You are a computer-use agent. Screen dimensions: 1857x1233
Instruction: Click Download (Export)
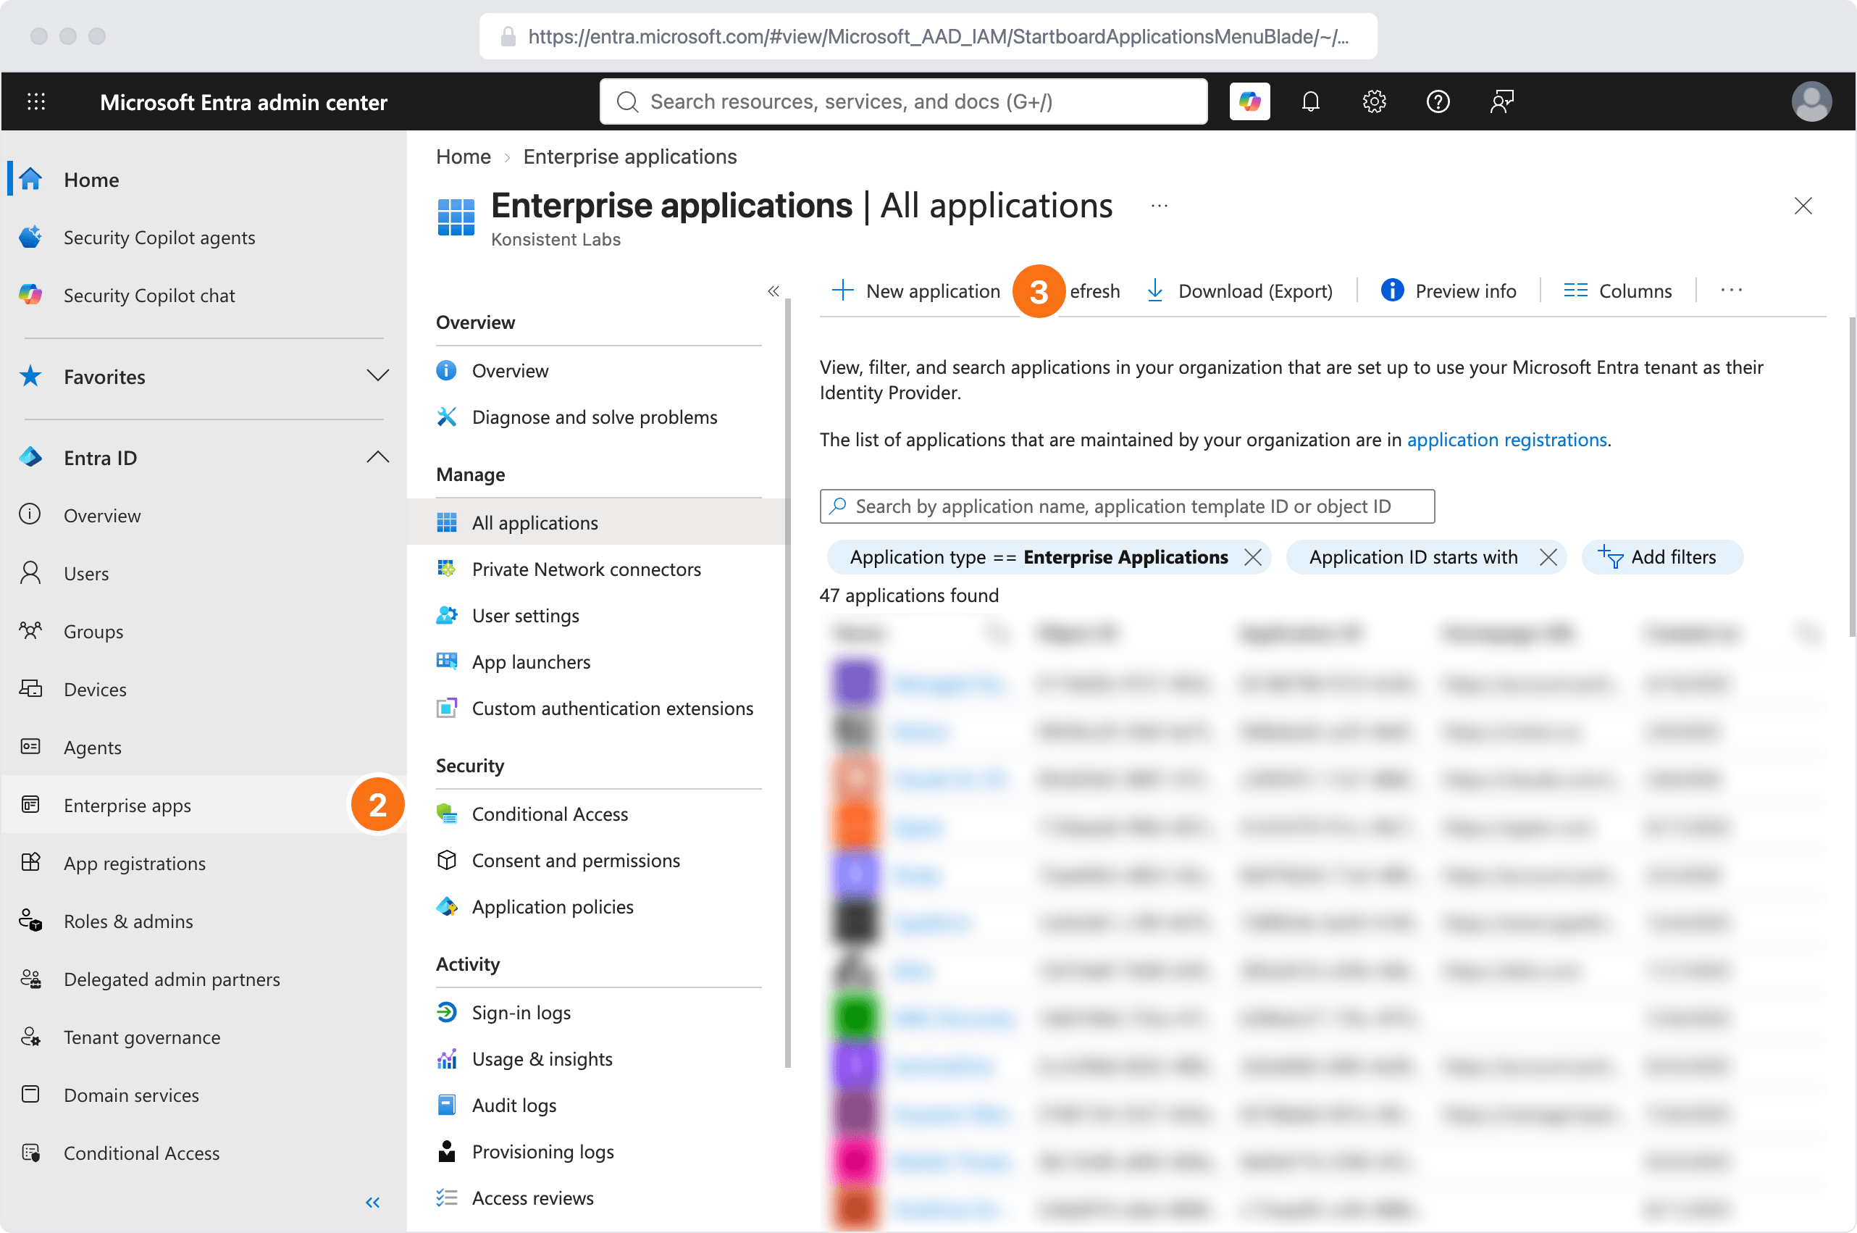(x=1240, y=291)
